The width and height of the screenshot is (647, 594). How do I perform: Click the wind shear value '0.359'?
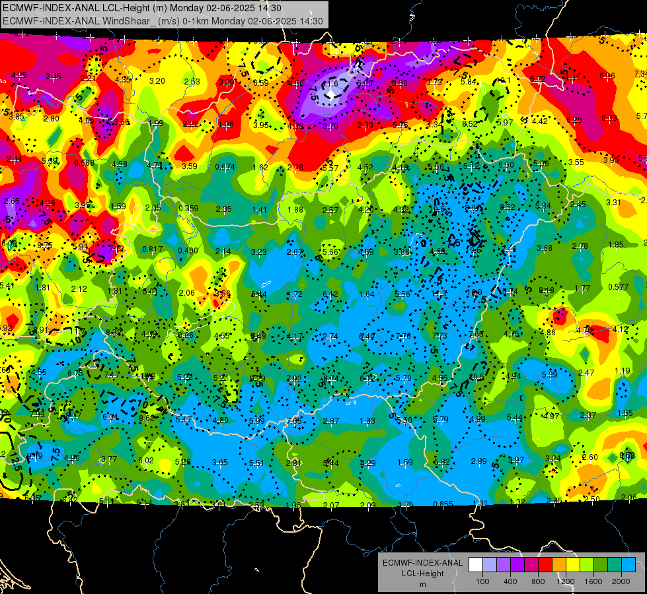(x=188, y=209)
